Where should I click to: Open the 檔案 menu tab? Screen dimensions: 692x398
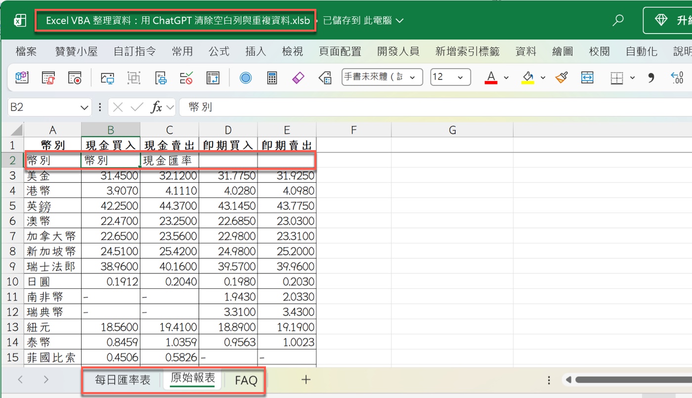click(x=26, y=51)
